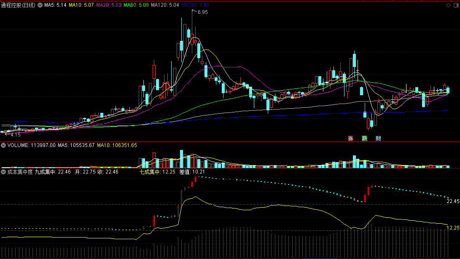Click the 22.45 end-of-line value label

coord(453,201)
